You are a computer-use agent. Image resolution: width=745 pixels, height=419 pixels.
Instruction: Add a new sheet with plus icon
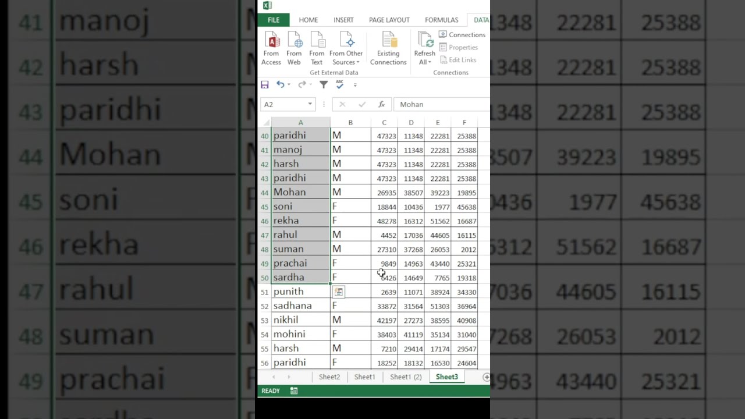(x=486, y=377)
